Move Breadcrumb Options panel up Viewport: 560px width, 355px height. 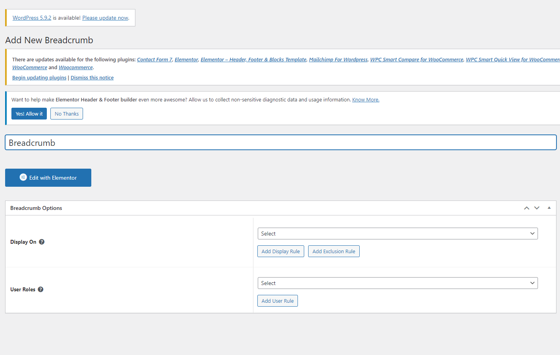[x=527, y=208]
